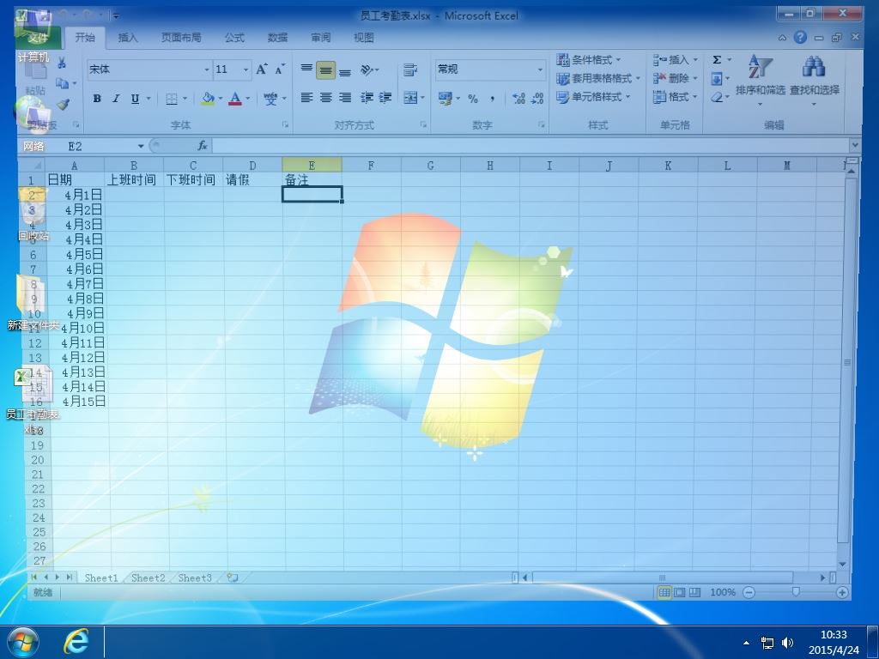This screenshot has height=659, width=879.
Task: Switch to the 数据 ribbon tab
Action: [277, 38]
